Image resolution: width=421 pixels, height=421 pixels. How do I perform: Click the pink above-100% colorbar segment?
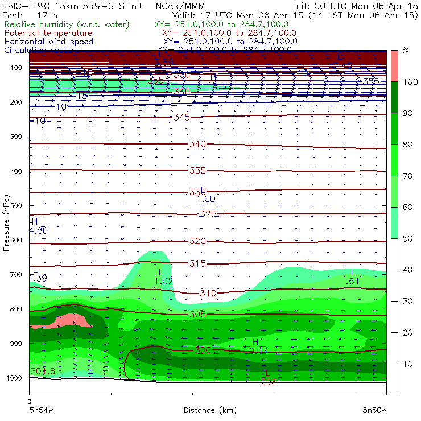(394, 66)
